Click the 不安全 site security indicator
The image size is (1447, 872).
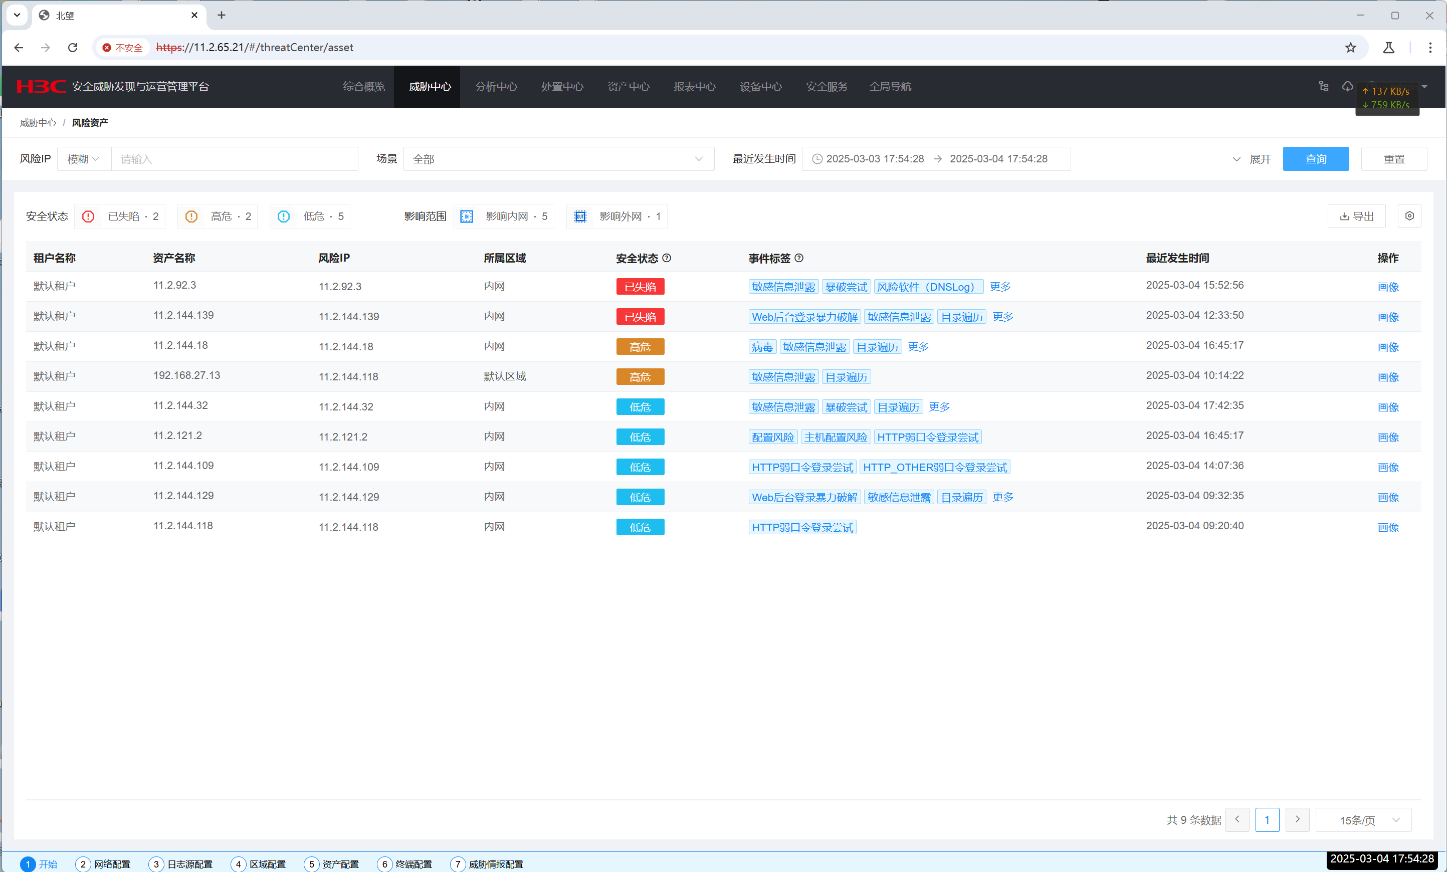point(122,48)
